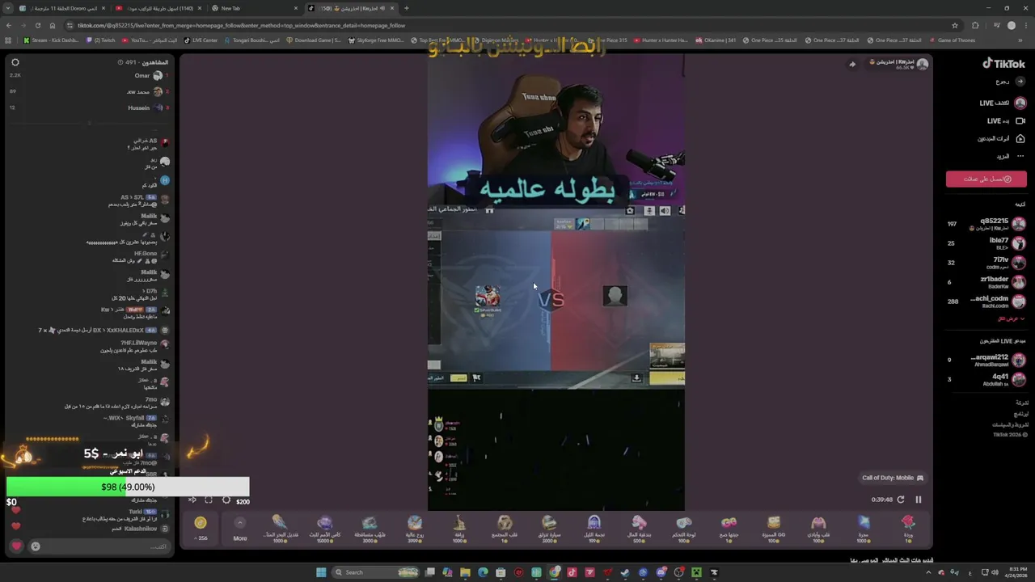Click the browser address bar URL
The image size is (1035, 582).
pyautogui.click(x=241, y=25)
